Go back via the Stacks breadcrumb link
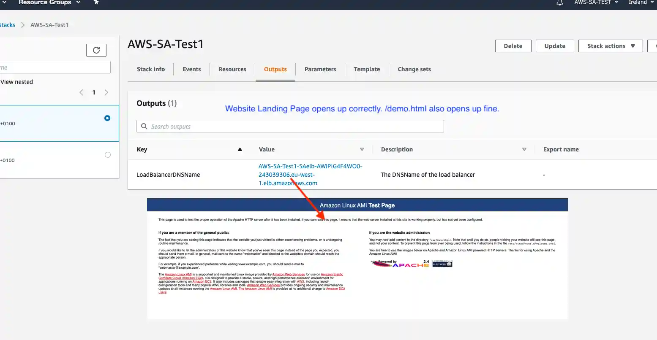This screenshot has width=657, height=340. 7,25
